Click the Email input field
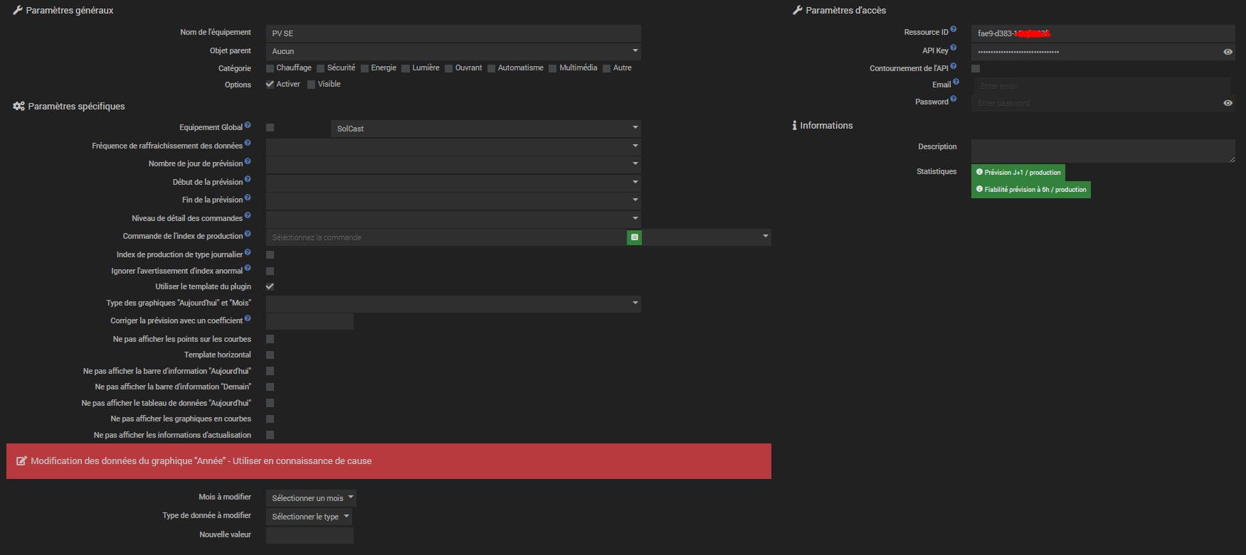The width and height of the screenshot is (1246, 555). (1103, 86)
